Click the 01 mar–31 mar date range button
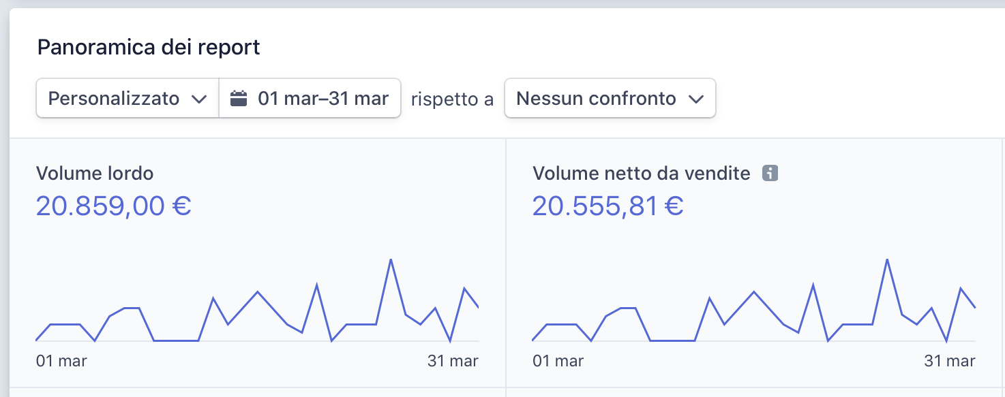The width and height of the screenshot is (1005, 397). pos(310,99)
